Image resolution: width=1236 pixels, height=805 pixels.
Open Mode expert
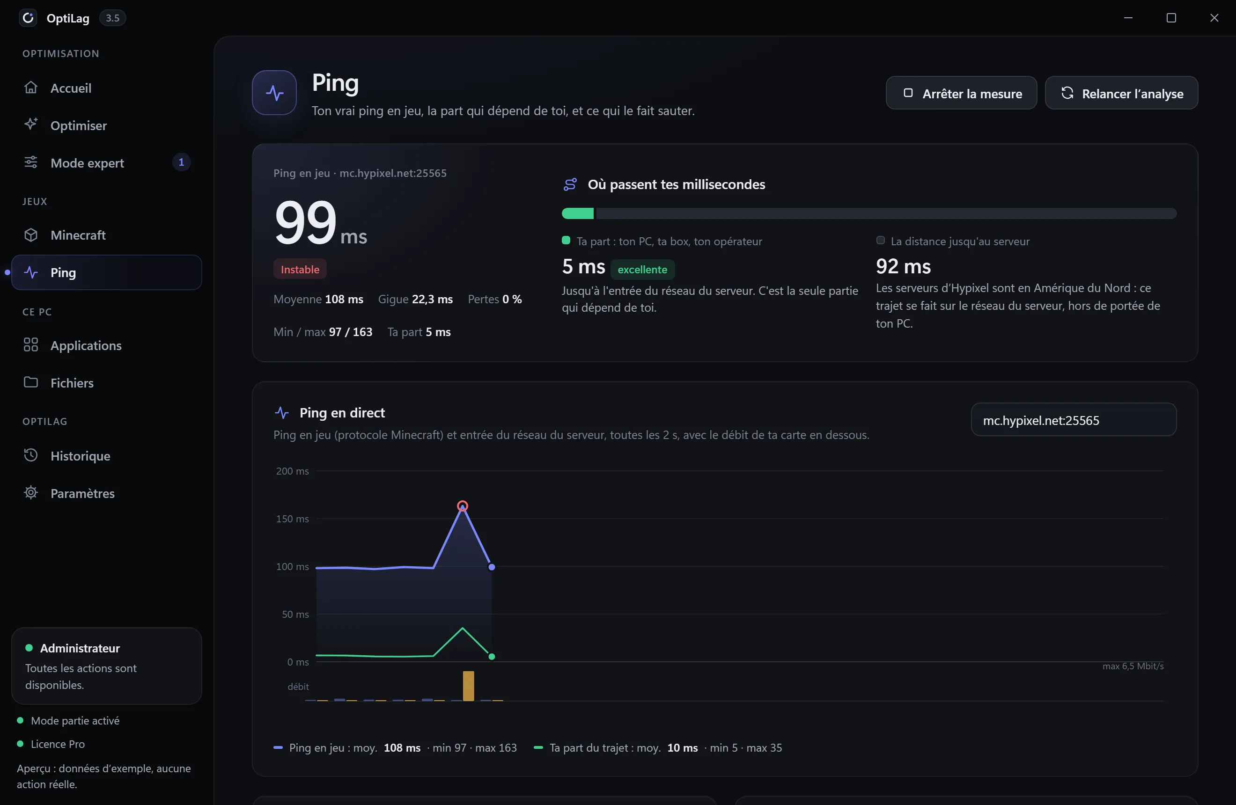click(106, 162)
